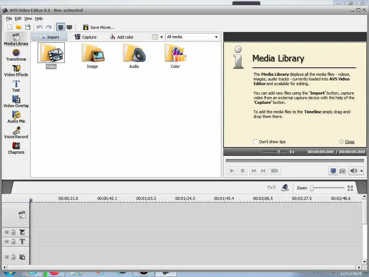Screen dimensions: 369x277
Task: Click the zoom to fit timeline icon
Action: (350, 188)
